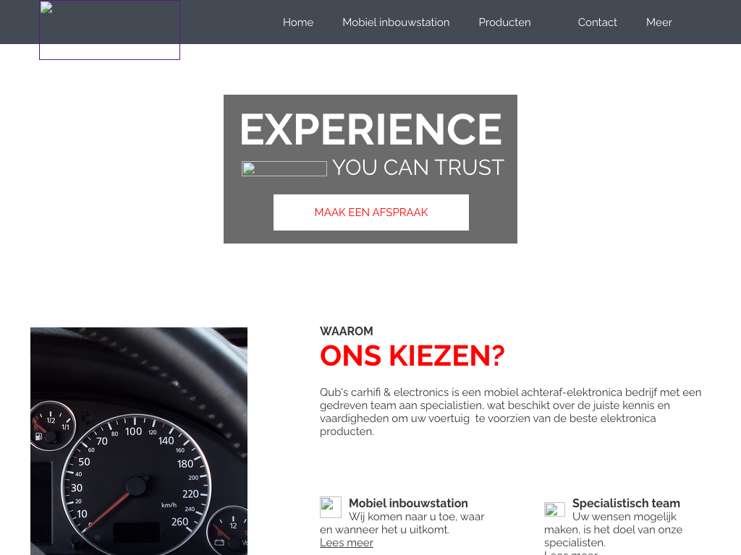Click the Mobiel inbouwstation feature icon

[x=330, y=507]
